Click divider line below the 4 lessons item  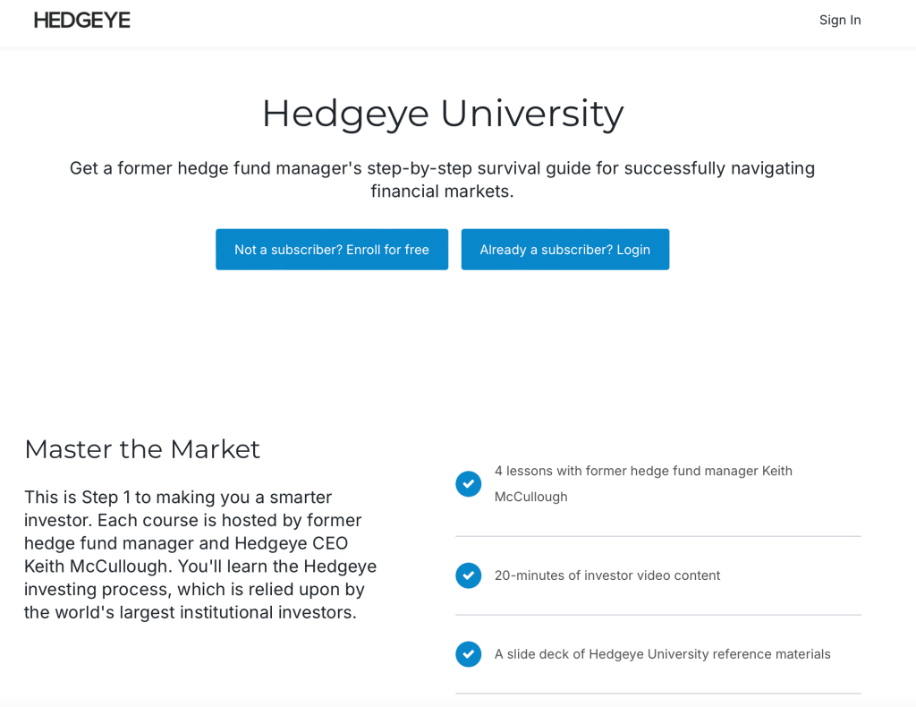coord(657,536)
